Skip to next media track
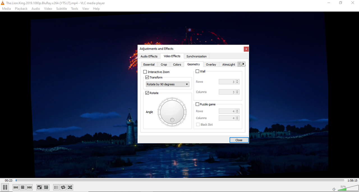Viewport: 359px width, 192px height. tap(29, 187)
